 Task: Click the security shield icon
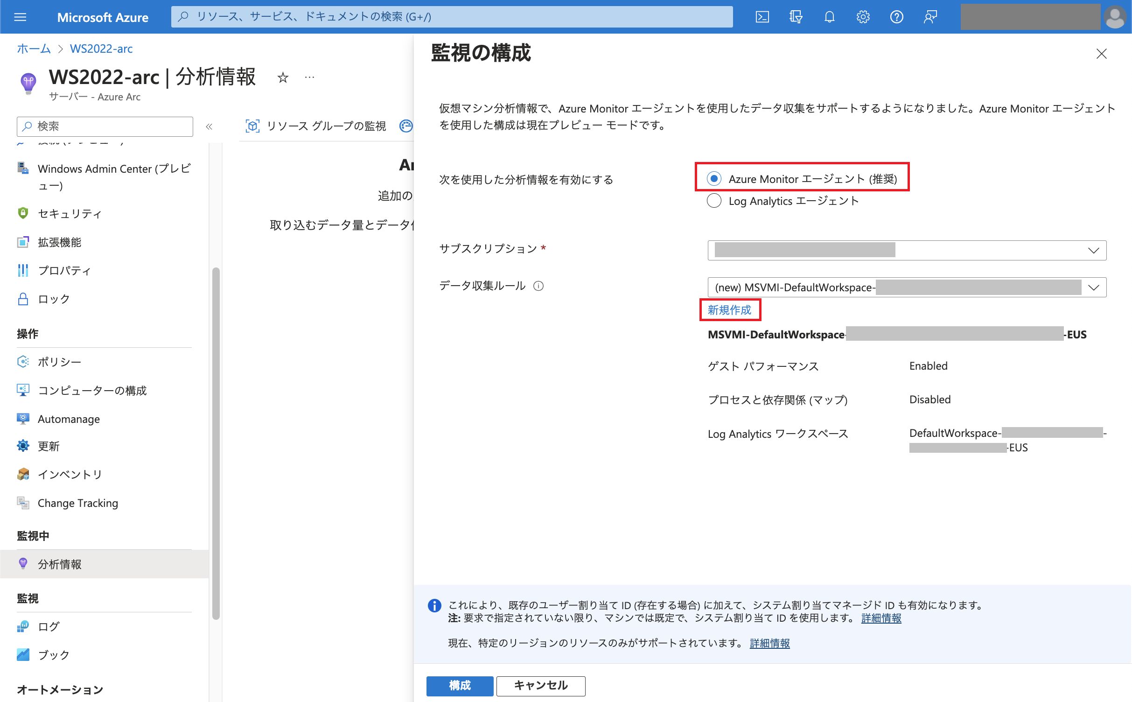click(23, 213)
